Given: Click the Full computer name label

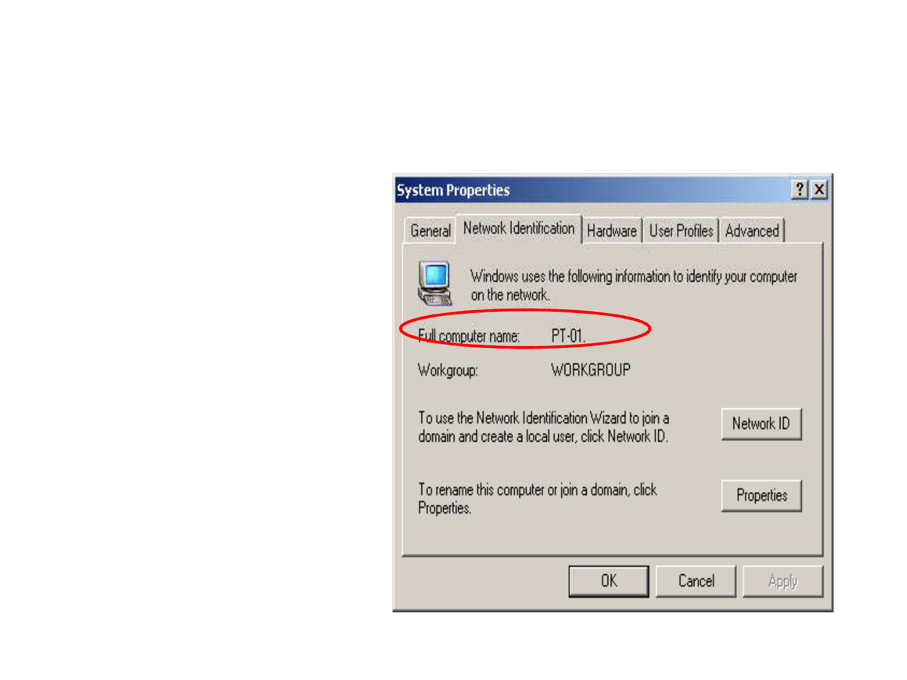Looking at the screenshot, I should click(469, 336).
